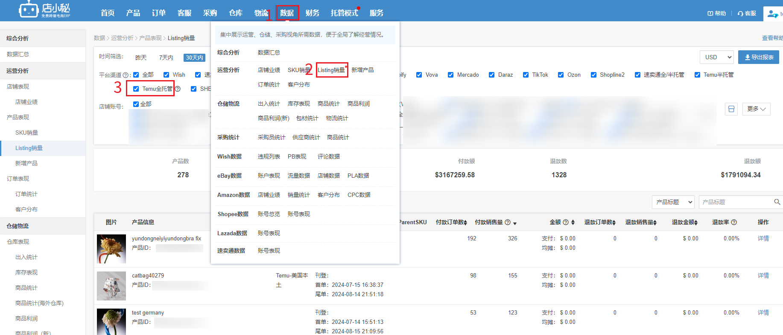Select Listing销量 in the dropdown menu
The image size is (783, 335).
coord(331,70)
